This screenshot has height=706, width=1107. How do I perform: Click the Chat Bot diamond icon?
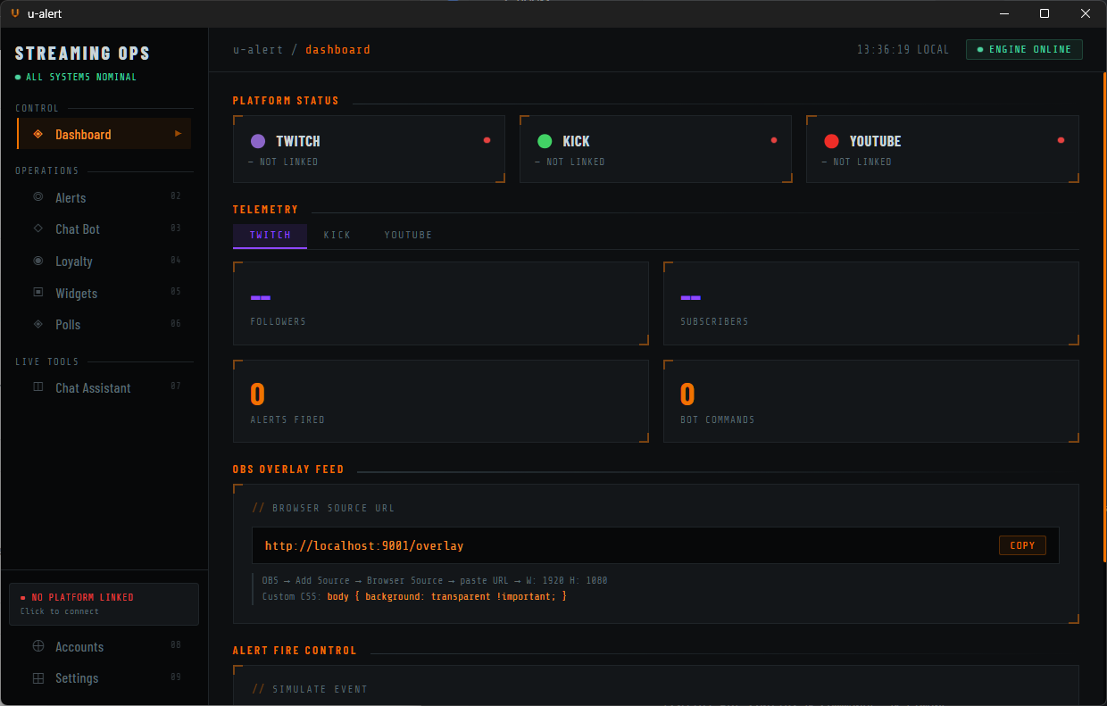(37, 228)
